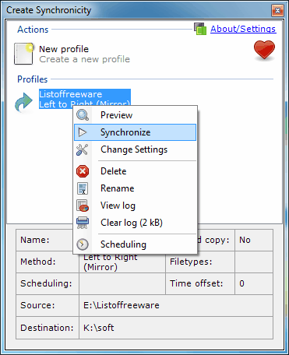
Task: Click the magnifier Preview icon
Action: (83, 115)
